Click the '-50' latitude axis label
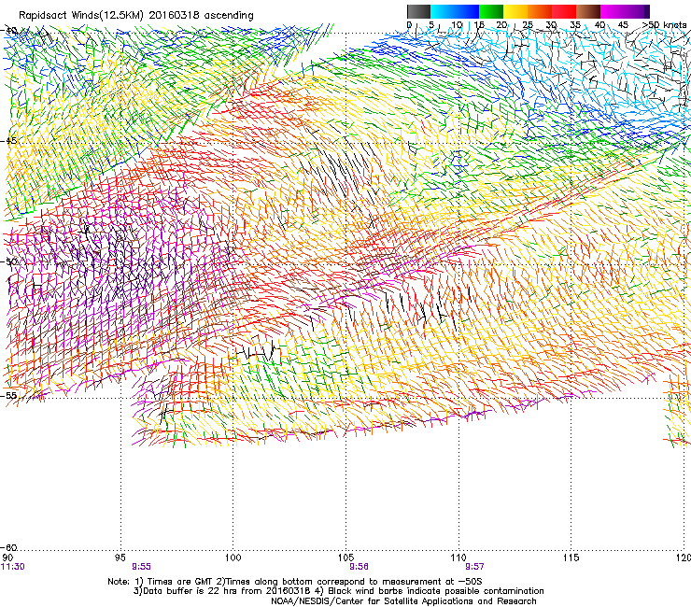 click(8, 261)
